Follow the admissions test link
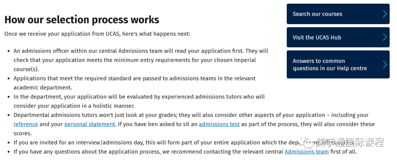The image size is (397, 160). pos(219,124)
